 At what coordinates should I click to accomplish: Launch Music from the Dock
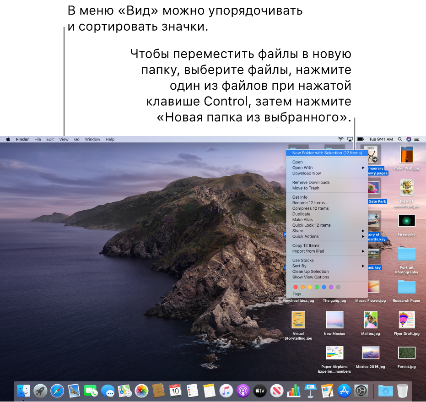click(226, 391)
